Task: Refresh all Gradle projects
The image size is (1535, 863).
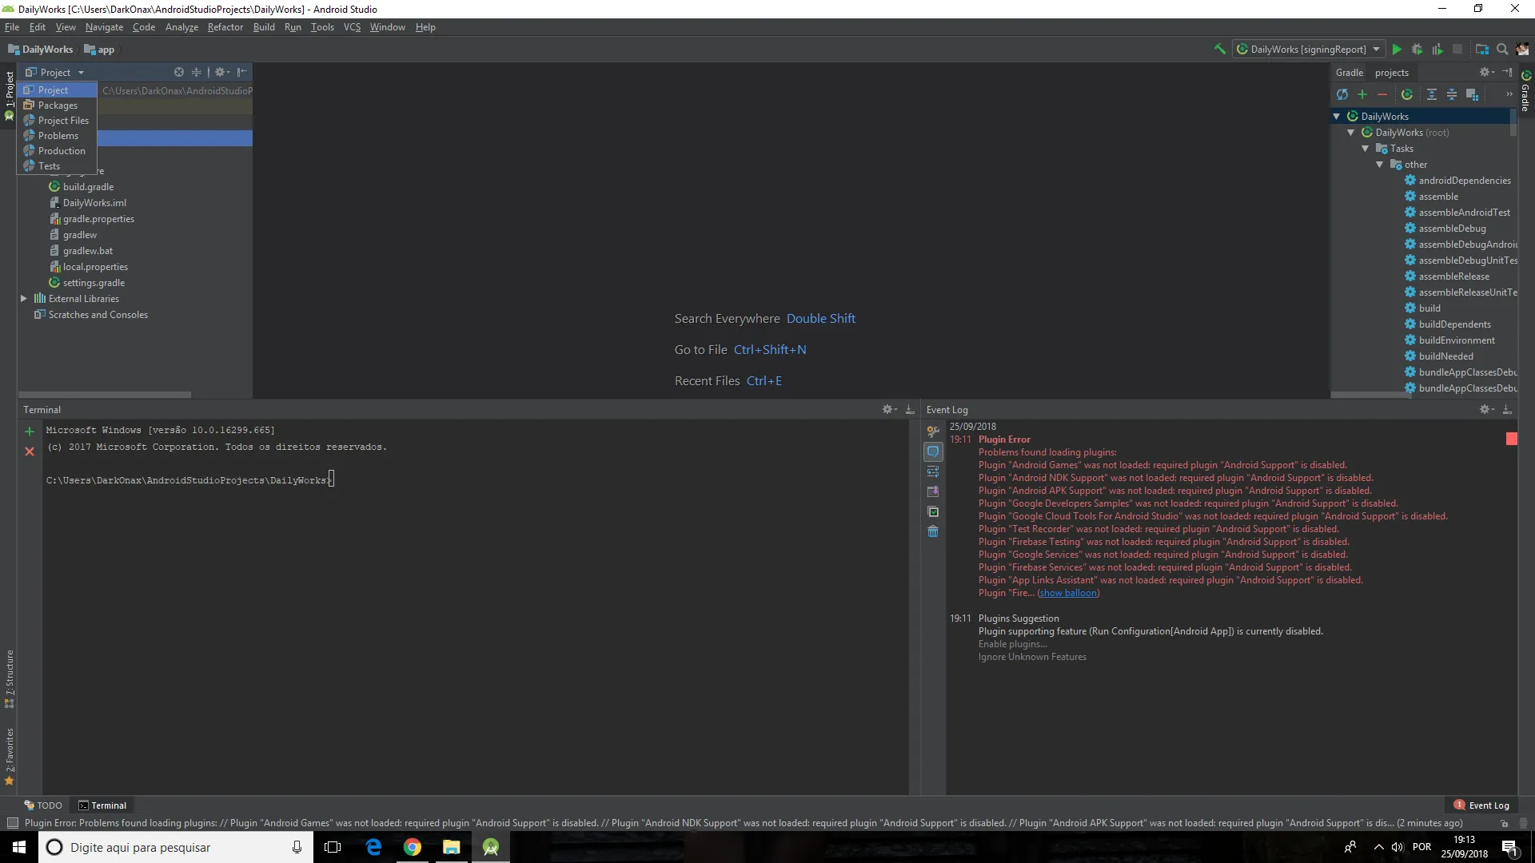Action: click(1342, 94)
